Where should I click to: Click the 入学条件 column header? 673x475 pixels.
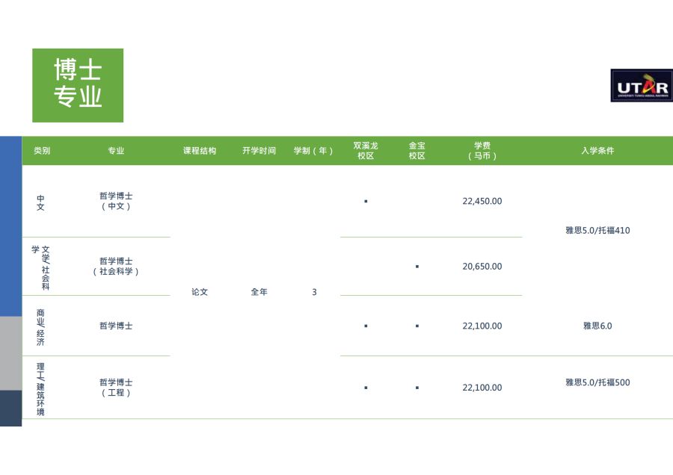point(597,151)
